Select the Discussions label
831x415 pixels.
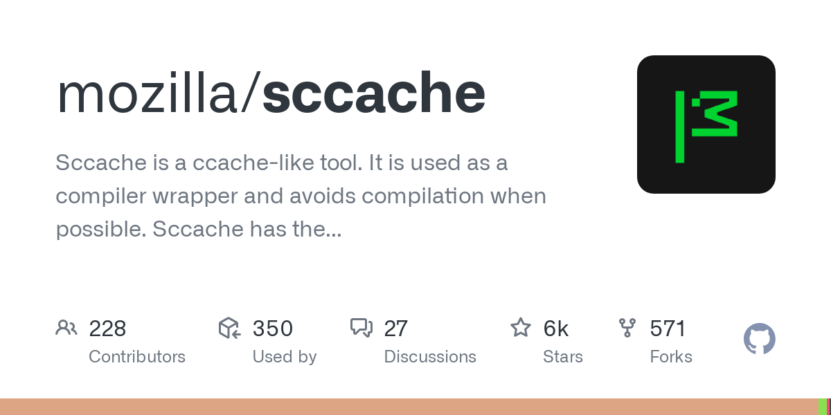[430, 357]
